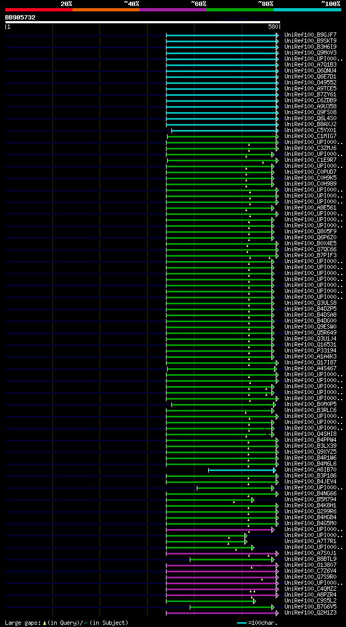Click UniRef100_B7ZY61 label

point(310,94)
